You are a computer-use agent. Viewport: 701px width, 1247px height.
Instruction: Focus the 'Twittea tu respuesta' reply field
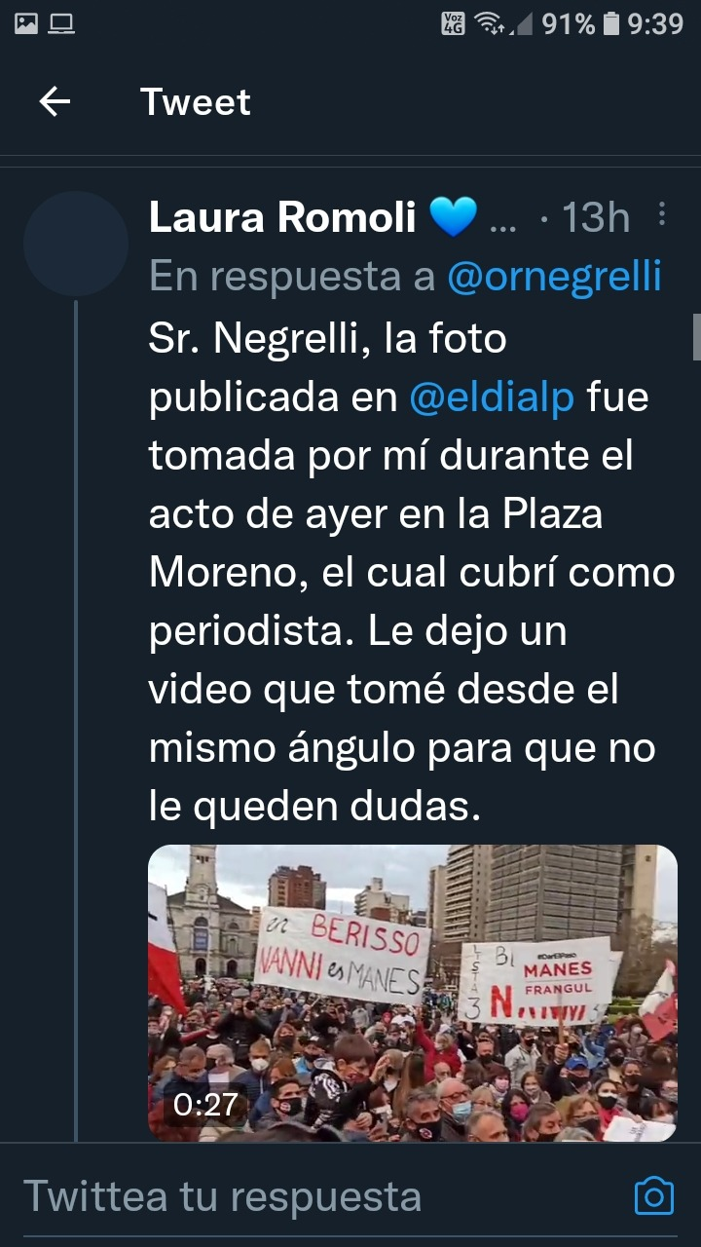pyautogui.click(x=321, y=1196)
